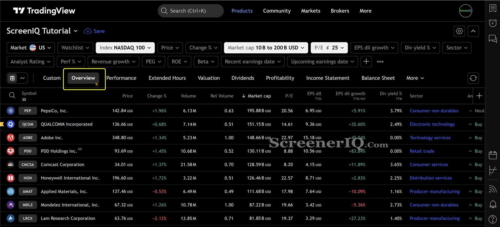Open the ScreenIQ Tutorial screen dropdown
This screenshot has width=500, height=227.
(42, 31)
